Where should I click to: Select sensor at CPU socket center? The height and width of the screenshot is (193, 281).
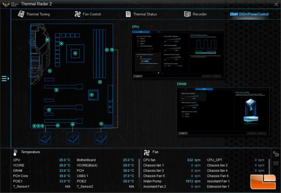pyautogui.click(x=75, y=53)
